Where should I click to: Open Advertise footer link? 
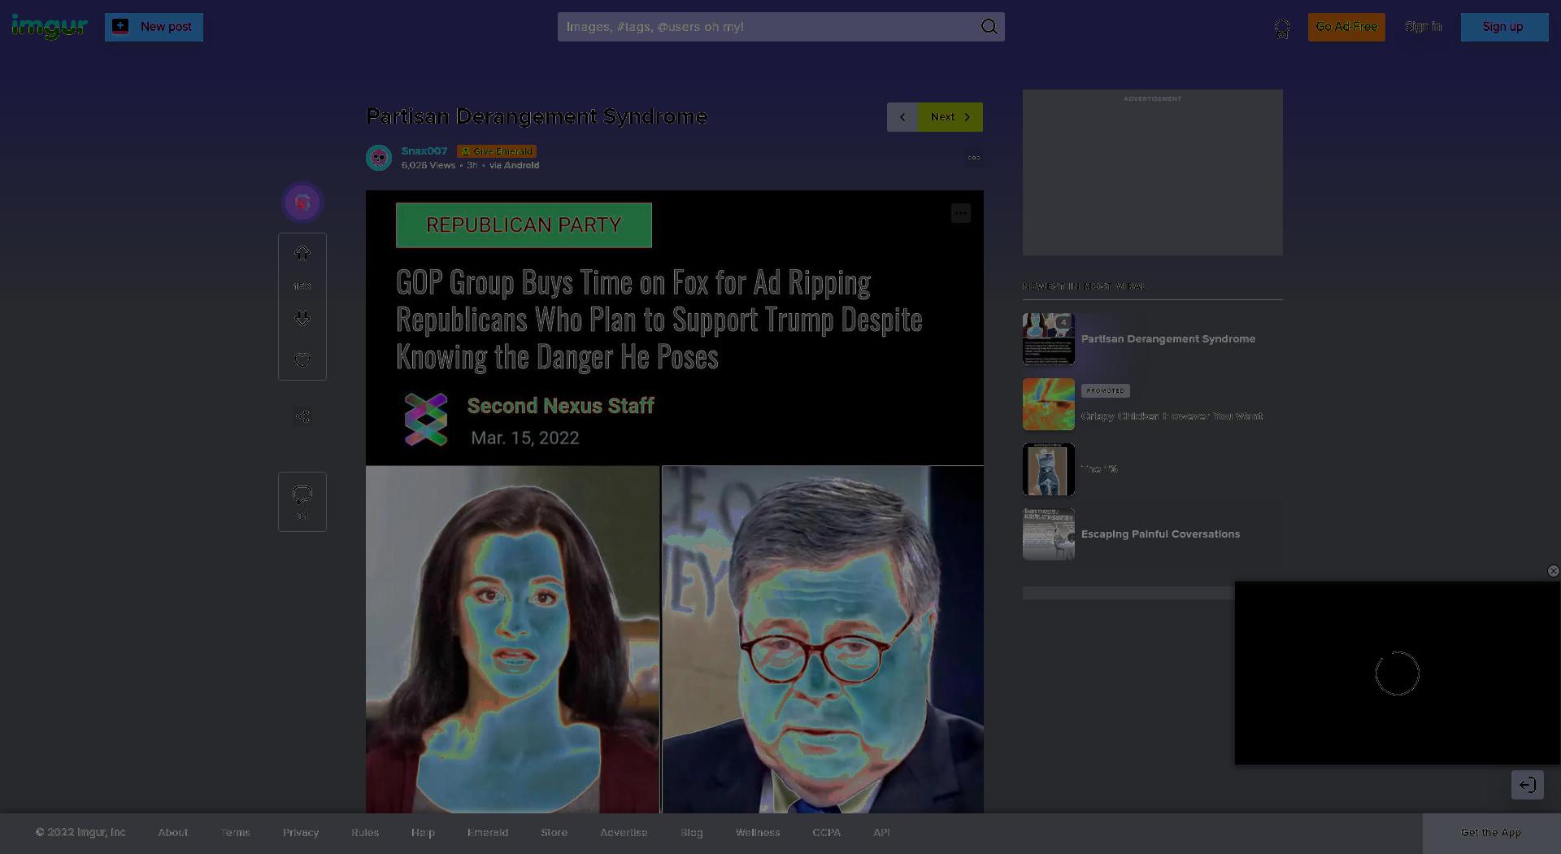[624, 833]
